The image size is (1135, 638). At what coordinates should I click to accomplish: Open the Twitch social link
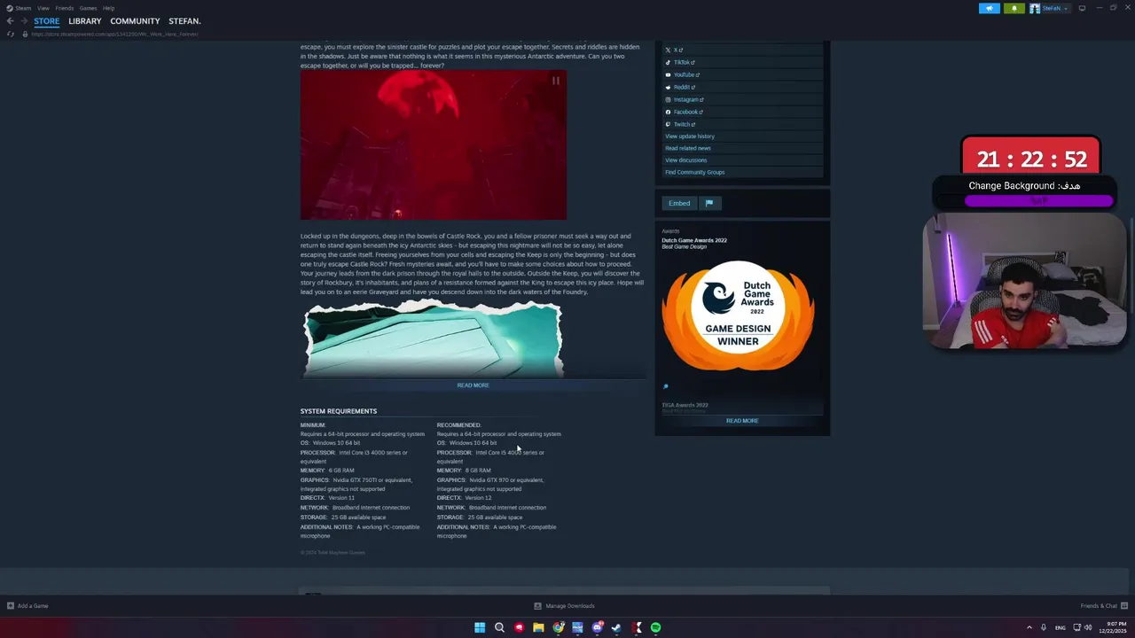pos(679,124)
